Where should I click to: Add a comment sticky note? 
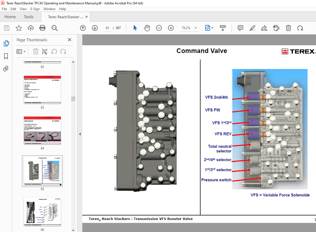click(240, 28)
